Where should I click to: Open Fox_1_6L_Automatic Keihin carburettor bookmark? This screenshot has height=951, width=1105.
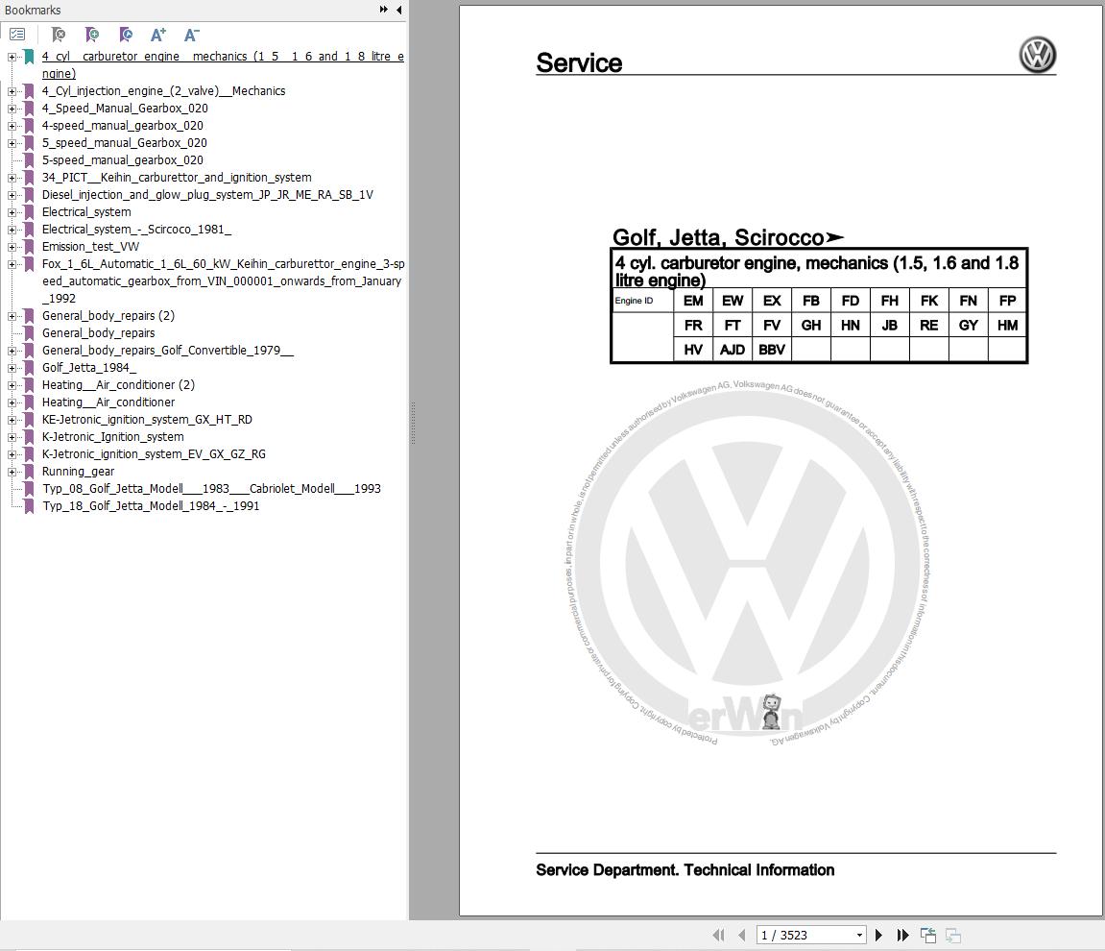(x=223, y=281)
